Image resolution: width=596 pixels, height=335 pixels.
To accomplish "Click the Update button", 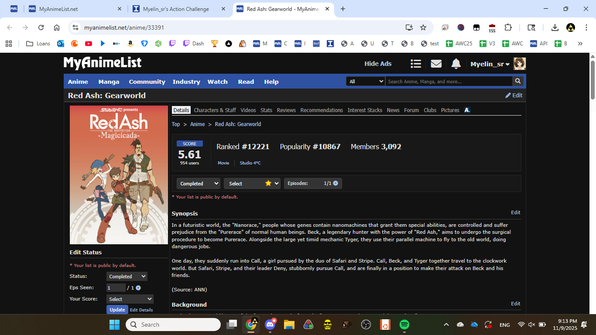I will coord(117,310).
